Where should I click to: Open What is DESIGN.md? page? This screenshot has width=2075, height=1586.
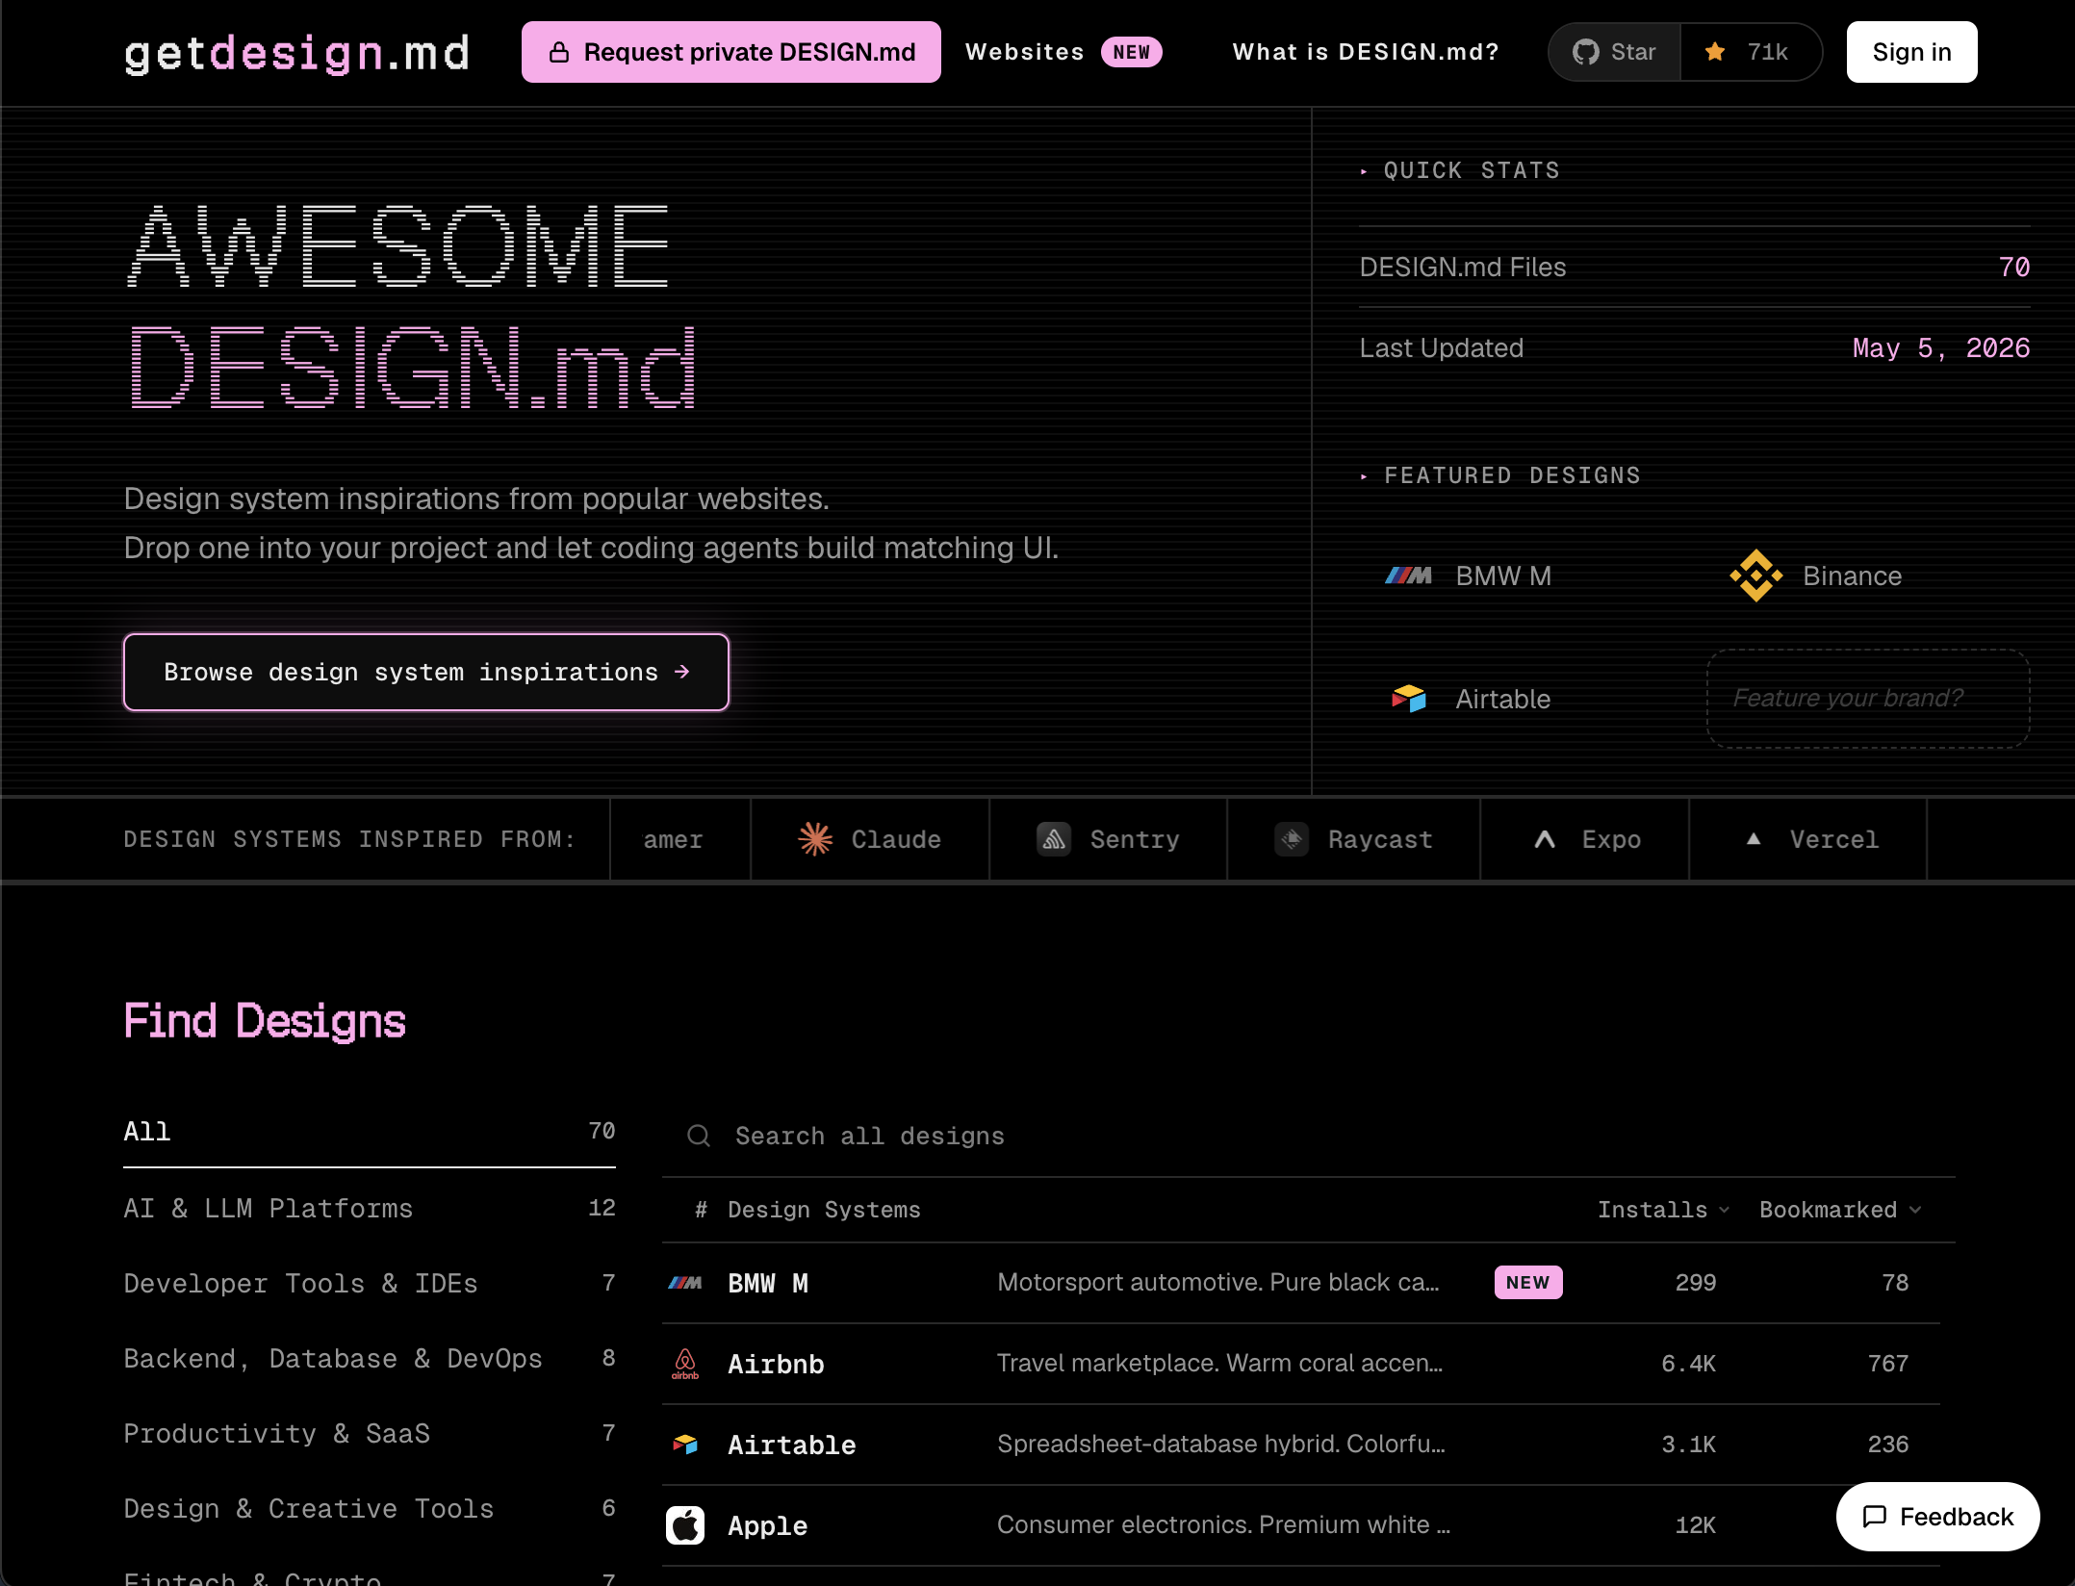click(x=1366, y=52)
